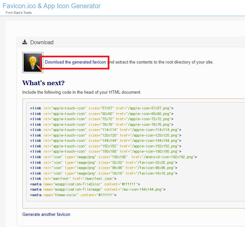Click the light bulb favicon preview thumbnail
Image resolution: width=245 pixels, height=227 pixels.
click(33, 63)
